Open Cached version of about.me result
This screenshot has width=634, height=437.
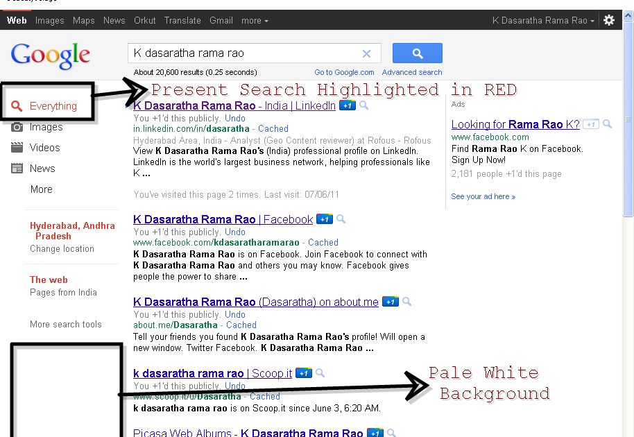(241, 325)
